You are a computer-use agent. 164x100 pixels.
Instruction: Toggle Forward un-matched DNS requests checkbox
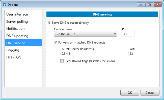coord(56,42)
